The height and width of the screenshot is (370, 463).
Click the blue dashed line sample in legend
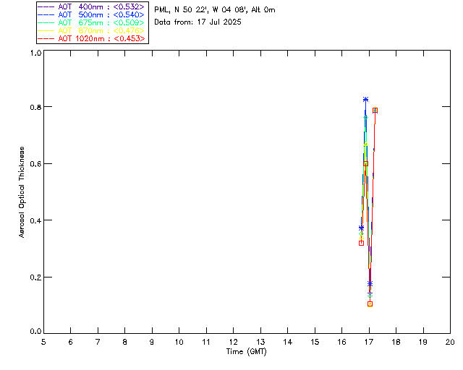46,14
